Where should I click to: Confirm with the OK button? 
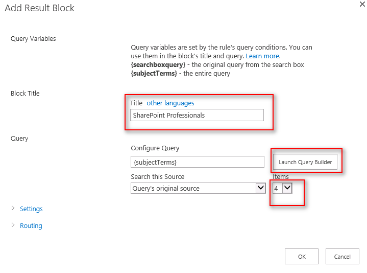click(302, 257)
